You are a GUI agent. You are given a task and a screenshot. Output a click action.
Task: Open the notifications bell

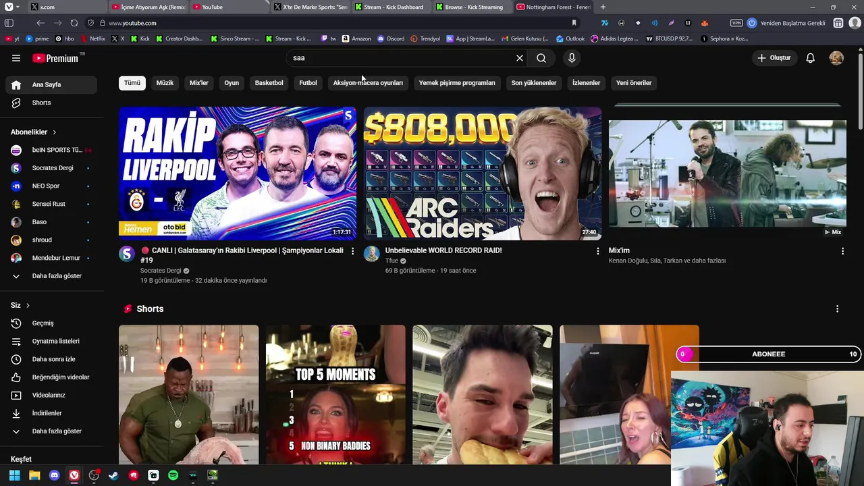(x=811, y=58)
